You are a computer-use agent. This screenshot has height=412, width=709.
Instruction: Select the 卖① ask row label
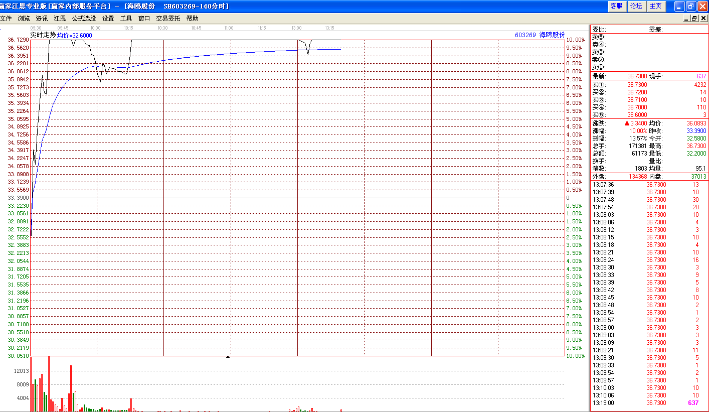coord(599,67)
